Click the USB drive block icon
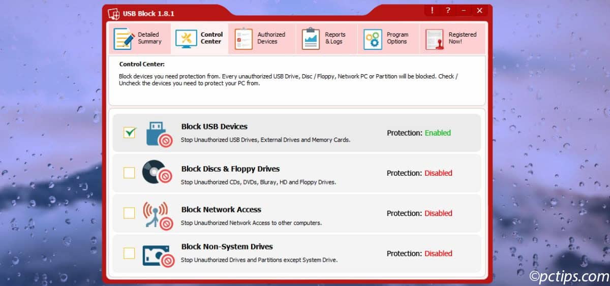Viewport: 610px width, 286px height. 159,134
